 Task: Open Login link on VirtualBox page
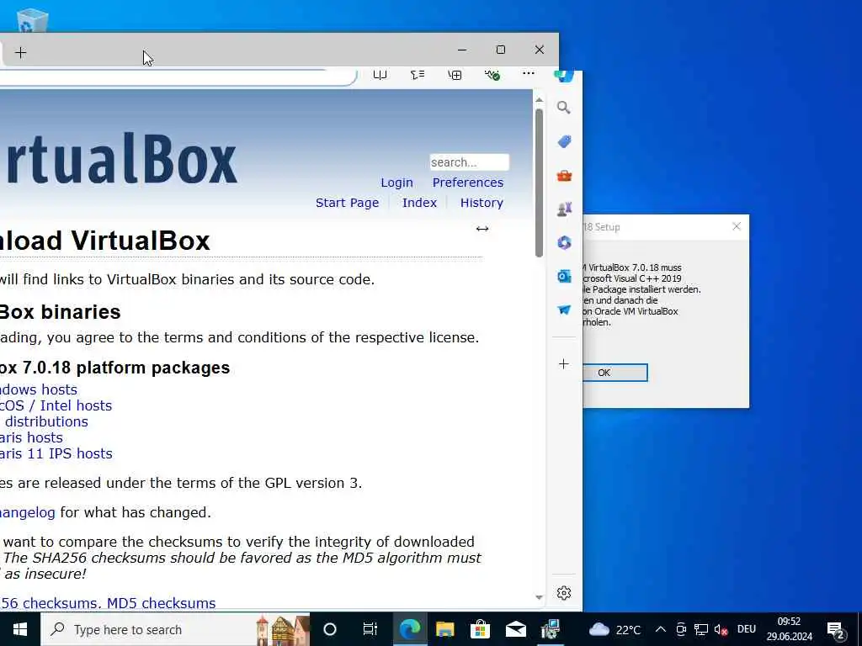(397, 183)
